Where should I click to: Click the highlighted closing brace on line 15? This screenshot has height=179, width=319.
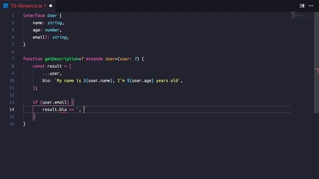[x=34, y=117]
